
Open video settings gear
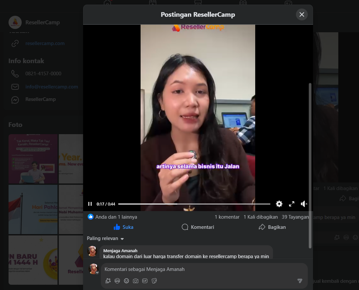[279, 204]
